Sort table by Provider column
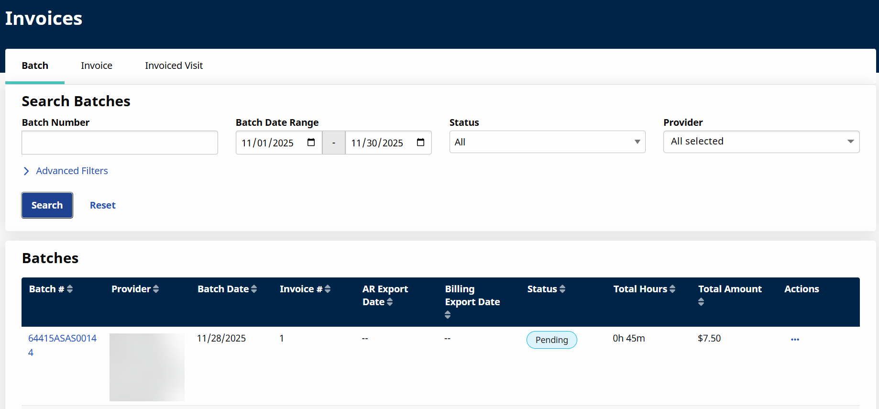 pyautogui.click(x=156, y=289)
